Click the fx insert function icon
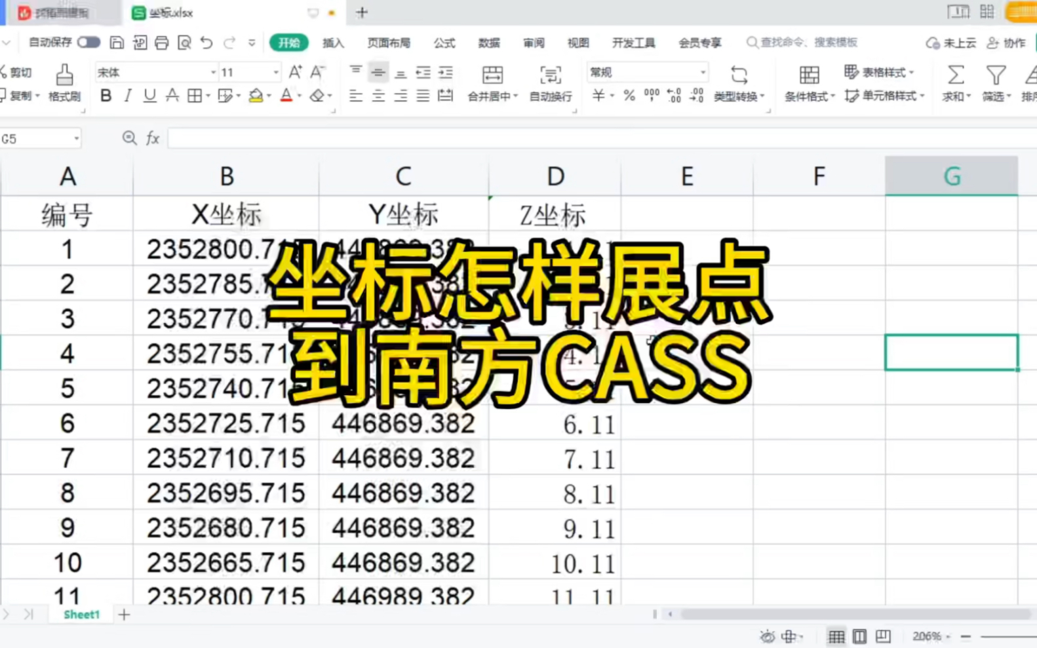This screenshot has height=648, width=1037. point(153,138)
